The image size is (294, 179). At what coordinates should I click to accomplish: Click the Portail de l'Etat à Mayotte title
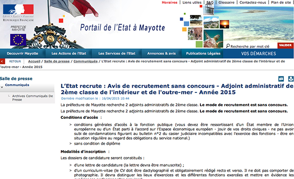click(x=122, y=27)
